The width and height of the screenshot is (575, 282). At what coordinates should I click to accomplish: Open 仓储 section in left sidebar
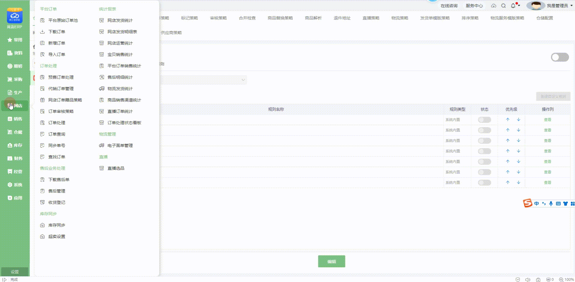(x=15, y=132)
